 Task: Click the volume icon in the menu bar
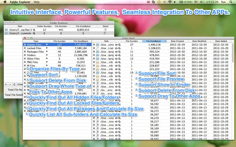[x=175, y=2]
